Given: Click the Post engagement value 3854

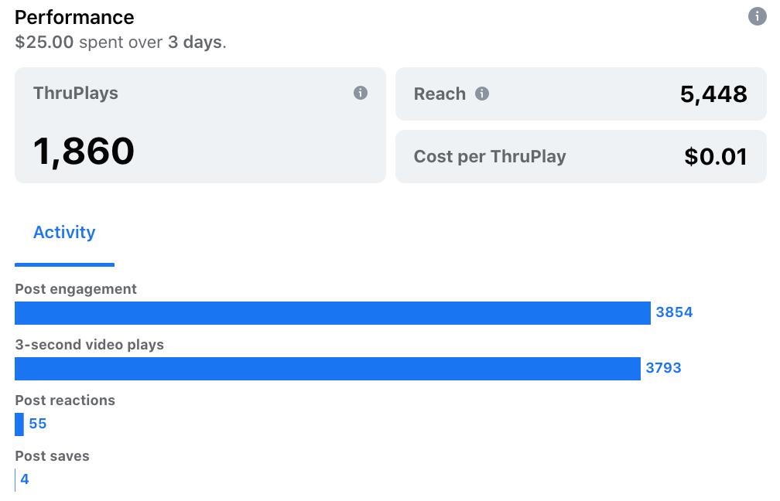Looking at the screenshot, I should 674,312.
